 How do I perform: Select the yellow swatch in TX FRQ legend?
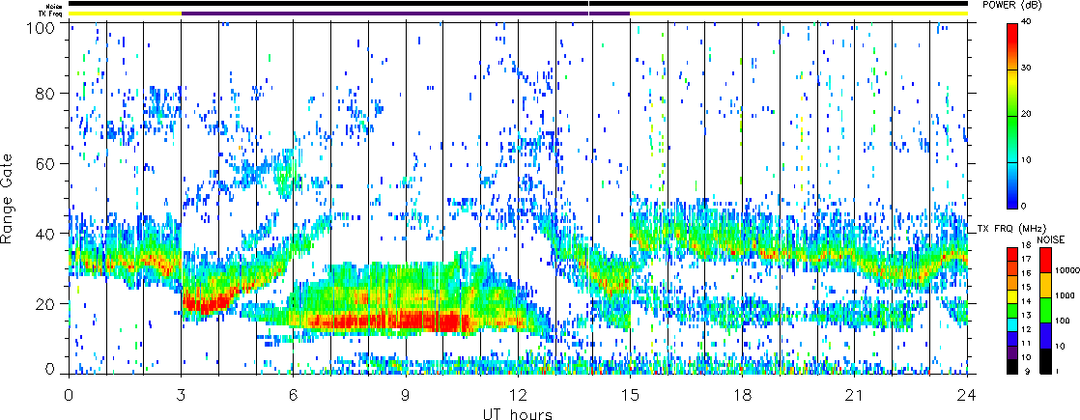[x=1012, y=296]
